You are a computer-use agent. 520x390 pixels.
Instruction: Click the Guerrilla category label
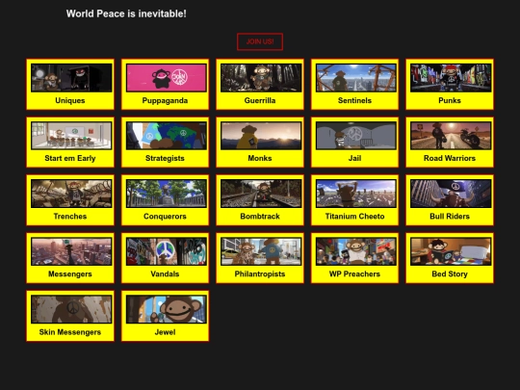pyautogui.click(x=260, y=100)
